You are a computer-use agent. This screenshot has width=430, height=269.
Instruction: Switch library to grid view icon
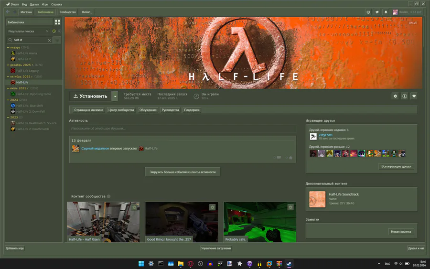pyautogui.click(x=57, y=22)
